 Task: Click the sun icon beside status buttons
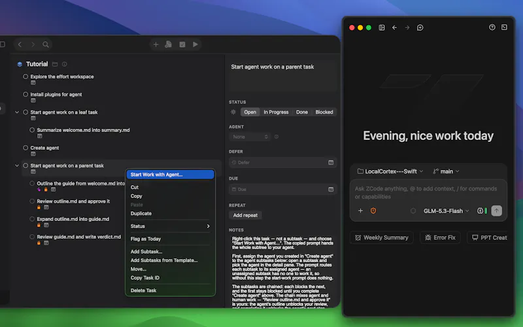pyautogui.click(x=233, y=112)
